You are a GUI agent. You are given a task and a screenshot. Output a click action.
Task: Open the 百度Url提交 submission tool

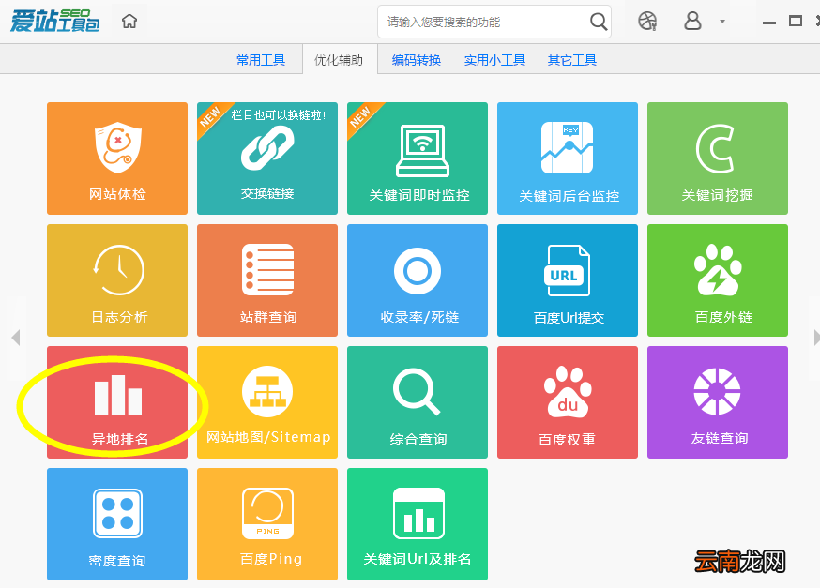(x=568, y=280)
